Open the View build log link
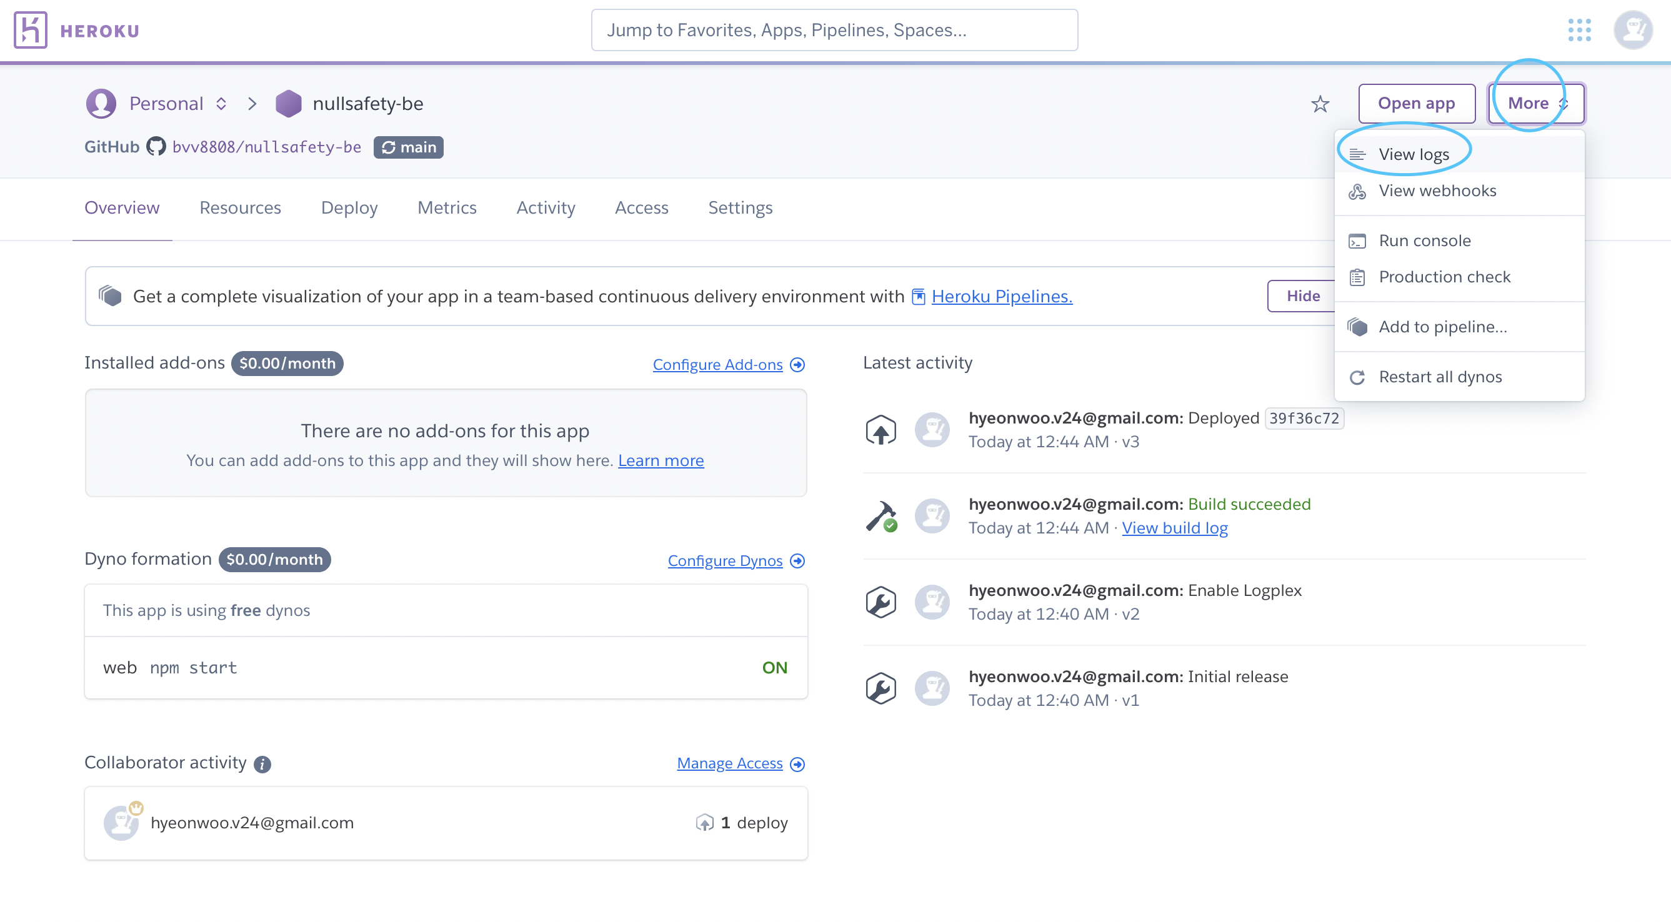Image resolution: width=1671 pixels, height=922 pixels. tap(1174, 528)
